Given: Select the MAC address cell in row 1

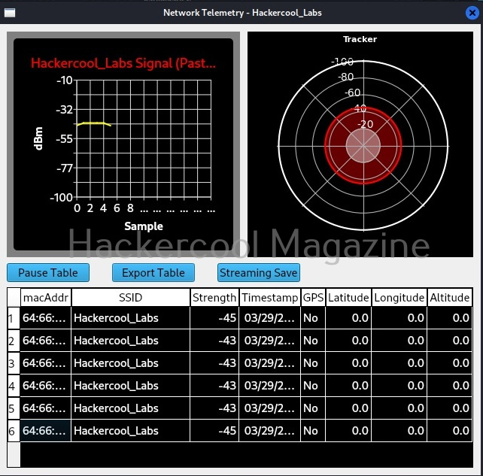Looking at the screenshot, I should click(46, 318).
